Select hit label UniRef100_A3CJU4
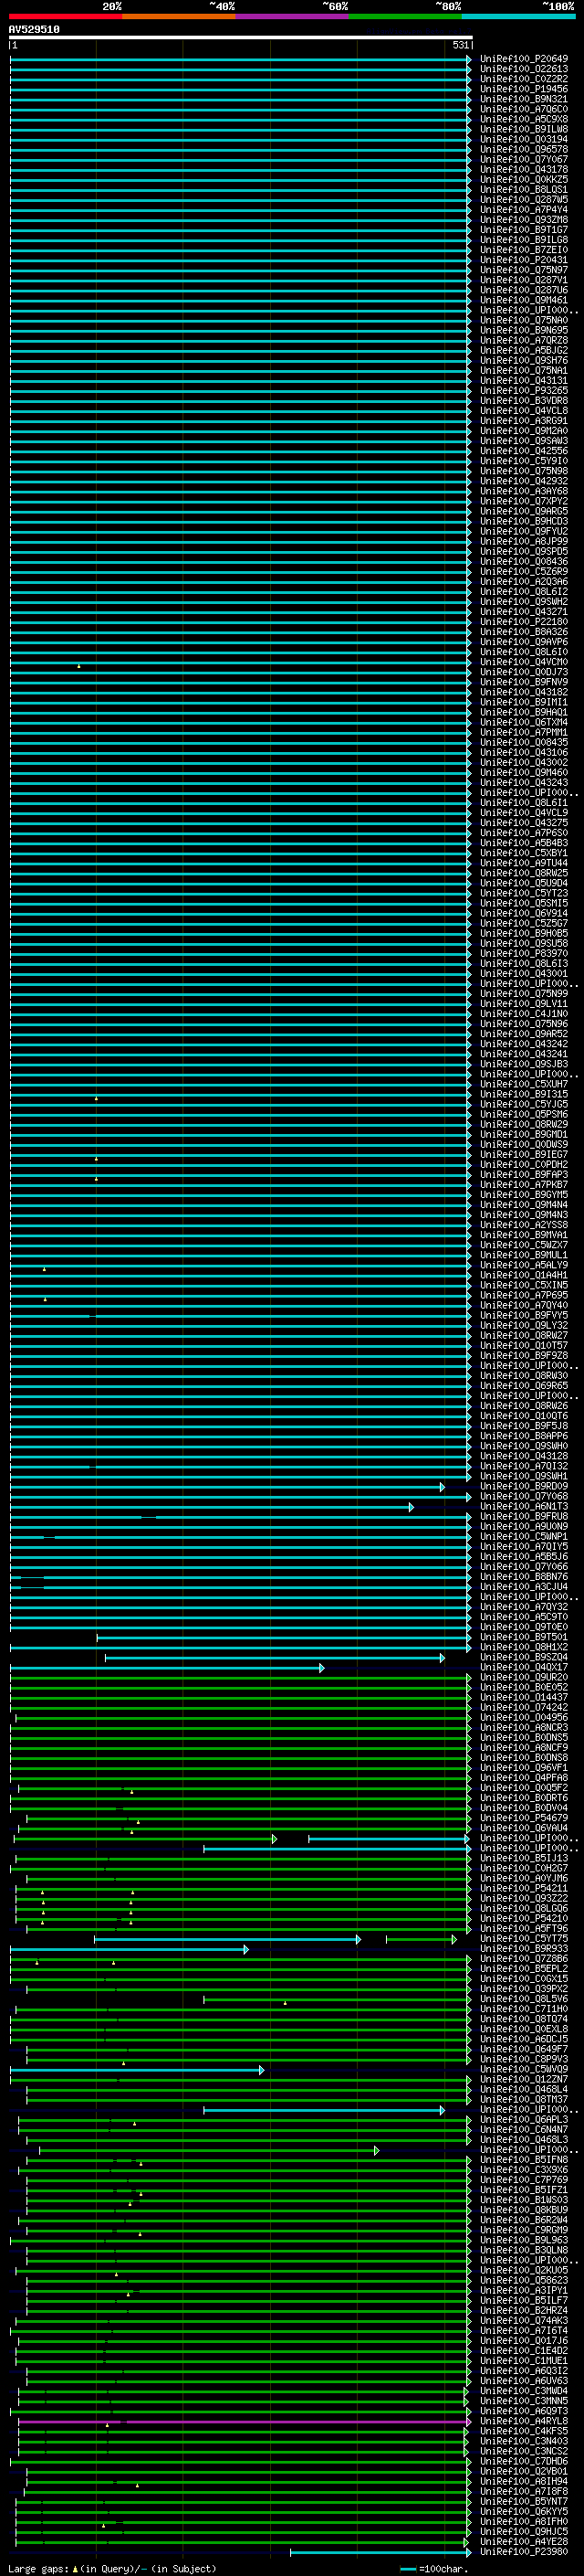Viewport: 584px width, 2576px height. coord(524,1587)
